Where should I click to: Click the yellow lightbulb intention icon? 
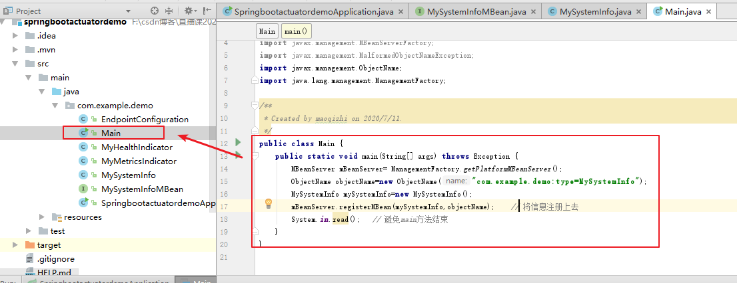pos(269,203)
